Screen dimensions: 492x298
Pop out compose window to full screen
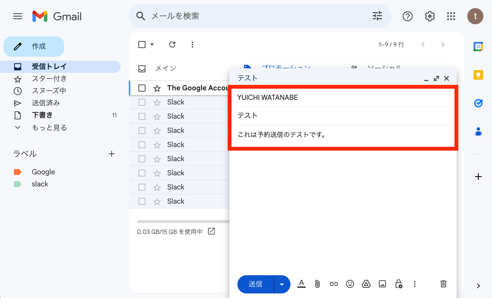pyautogui.click(x=436, y=78)
